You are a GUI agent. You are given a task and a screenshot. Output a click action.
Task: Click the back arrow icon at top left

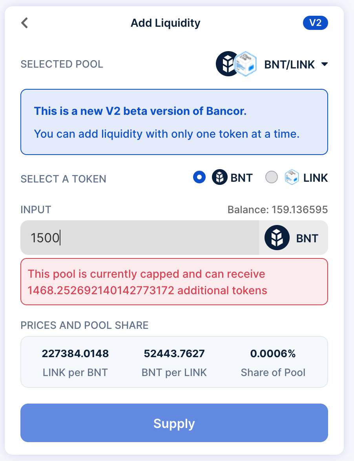24,23
